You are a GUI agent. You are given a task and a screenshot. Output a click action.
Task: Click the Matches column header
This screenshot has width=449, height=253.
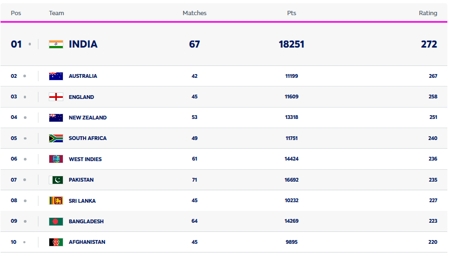[194, 13]
